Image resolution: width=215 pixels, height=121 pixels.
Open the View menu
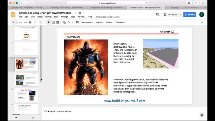click(33, 17)
